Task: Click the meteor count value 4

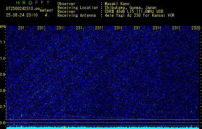Action: (46, 15)
